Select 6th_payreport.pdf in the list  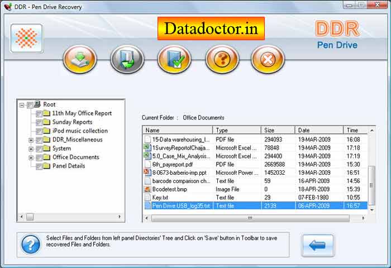(x=255, y=164)
